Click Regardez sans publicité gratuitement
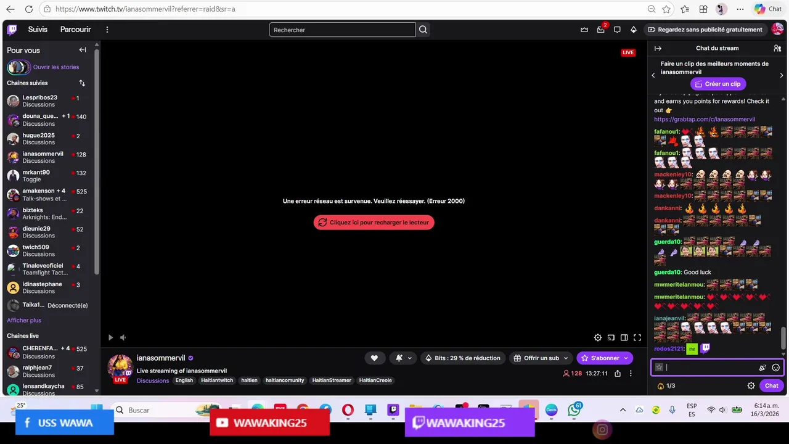The image size is (789, 444). pos(706,30)
